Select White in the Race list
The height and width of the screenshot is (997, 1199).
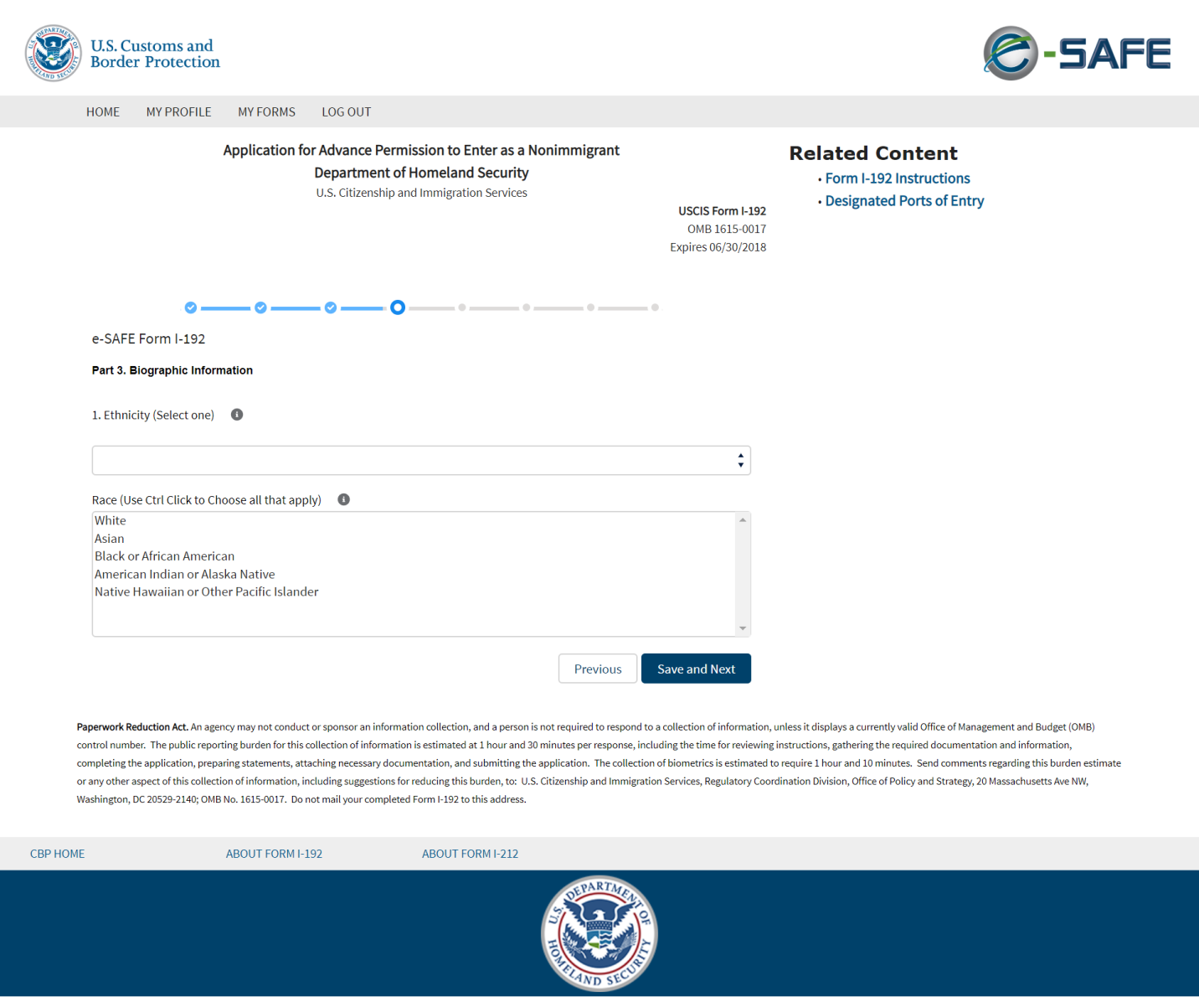coord(111,520)
